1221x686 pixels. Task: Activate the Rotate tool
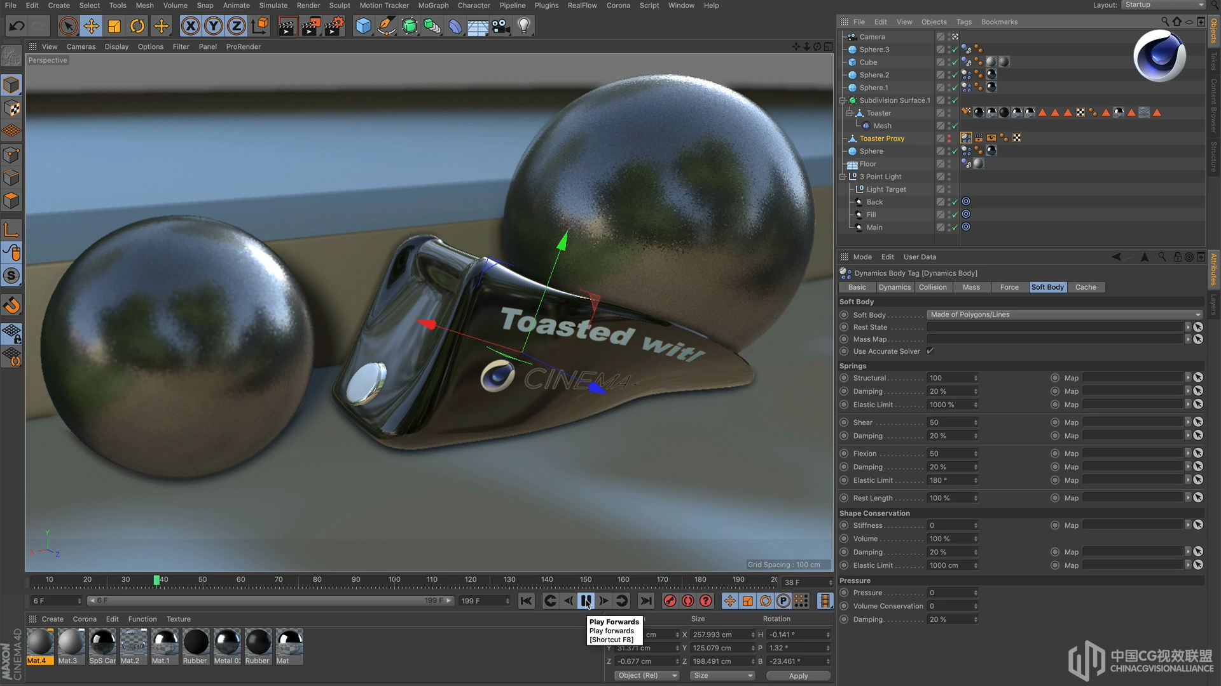[137, 26]
